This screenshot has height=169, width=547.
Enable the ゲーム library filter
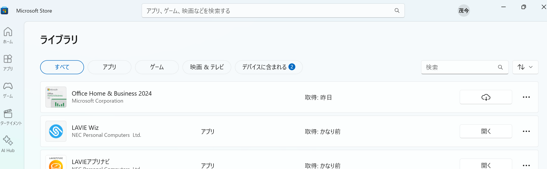coord(157,67)
